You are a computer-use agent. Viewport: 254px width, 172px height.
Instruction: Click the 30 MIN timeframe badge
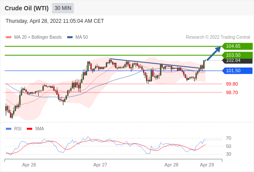point(63,8)
